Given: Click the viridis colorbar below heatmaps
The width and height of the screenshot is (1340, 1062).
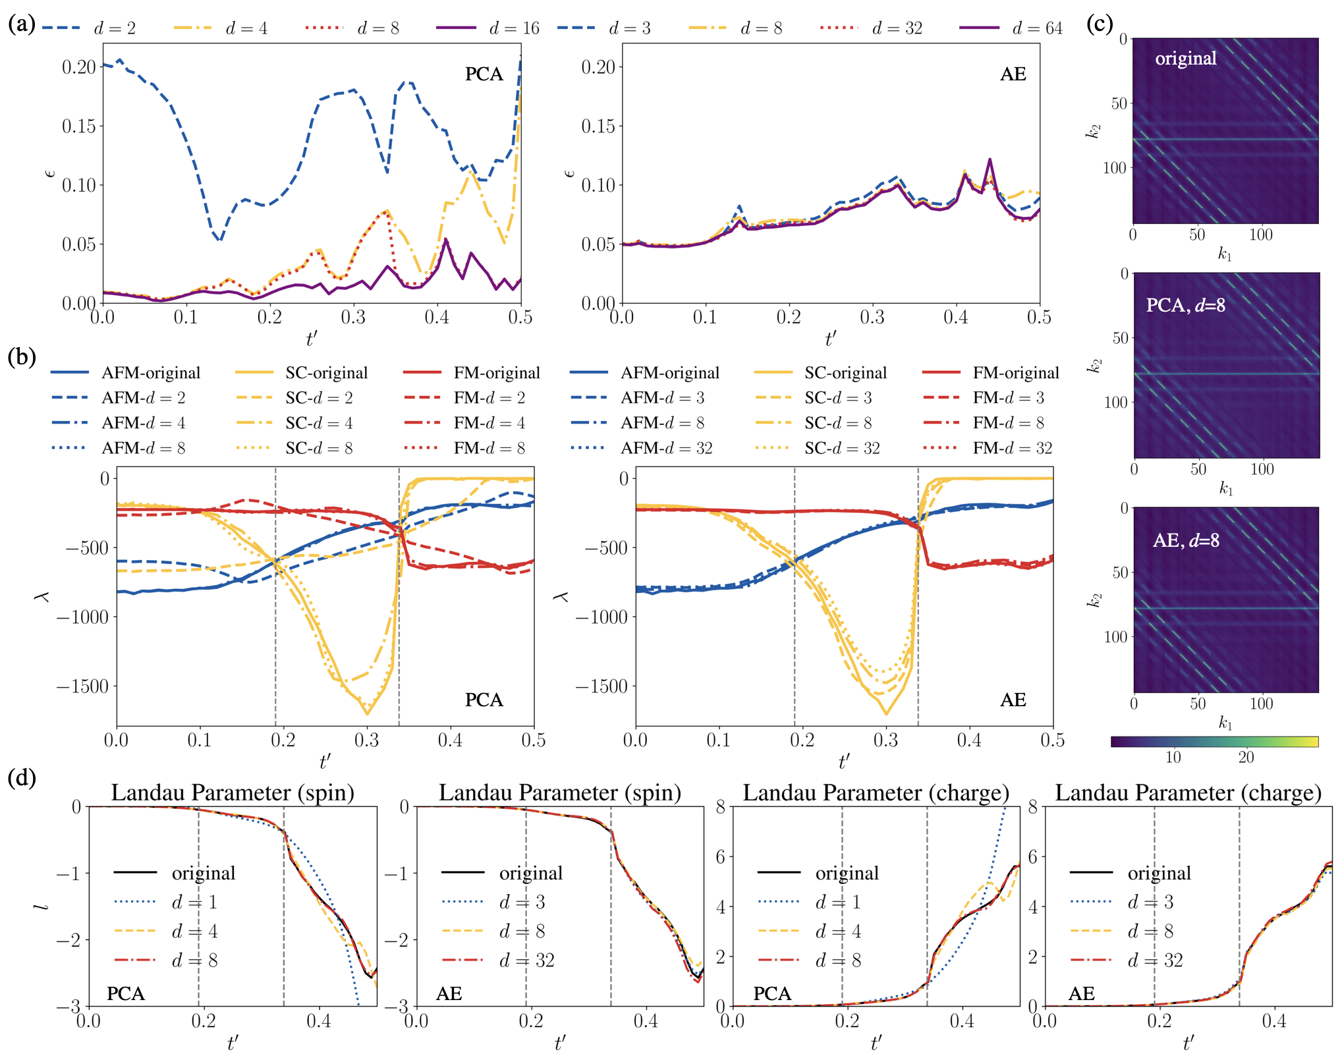Looking at the screenshot, I should (x=1214, y=742).
